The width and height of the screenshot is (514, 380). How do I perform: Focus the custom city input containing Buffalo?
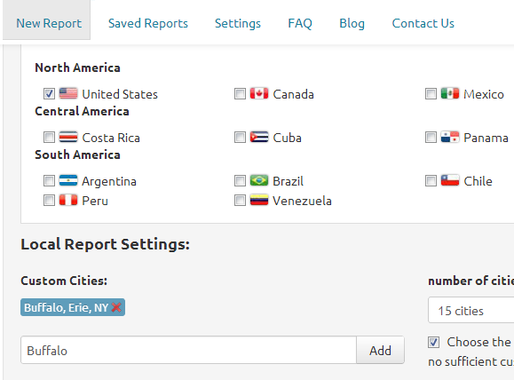188,350
